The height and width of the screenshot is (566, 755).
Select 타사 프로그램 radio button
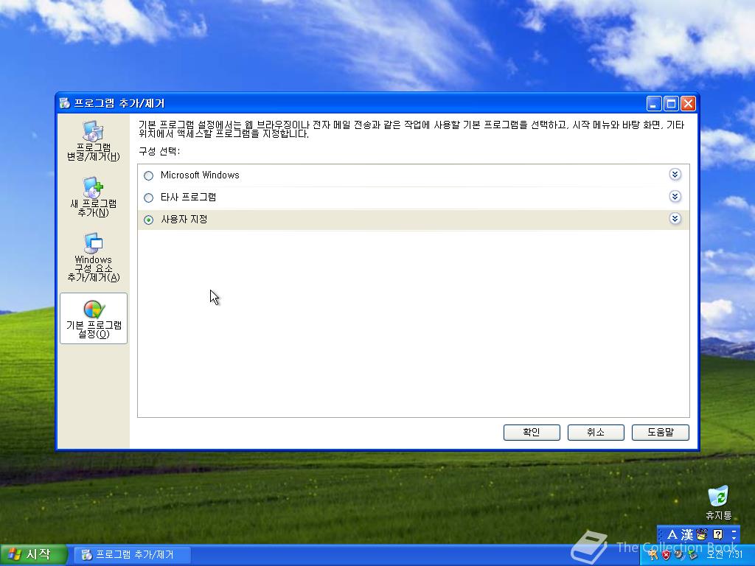(x=148, y=198)
